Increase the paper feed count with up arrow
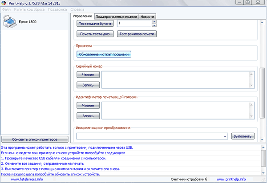 click(x=154, y=22)
